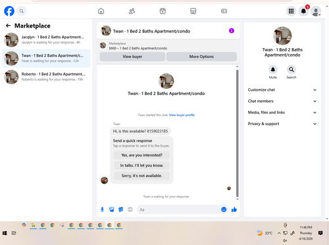Select Twan's apartment conversation
Screen dimensions: 329x245
coord(46,59)
